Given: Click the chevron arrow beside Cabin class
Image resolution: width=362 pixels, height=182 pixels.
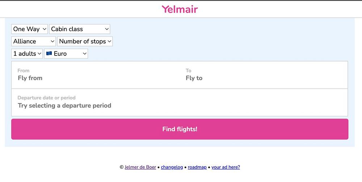Looking at the screenshot, I should tap(106, 29).
